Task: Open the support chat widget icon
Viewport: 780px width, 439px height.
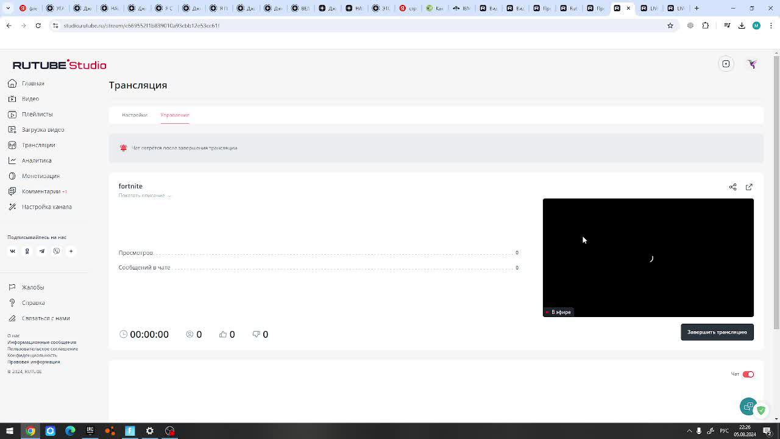Action: (x=749, y=407)
